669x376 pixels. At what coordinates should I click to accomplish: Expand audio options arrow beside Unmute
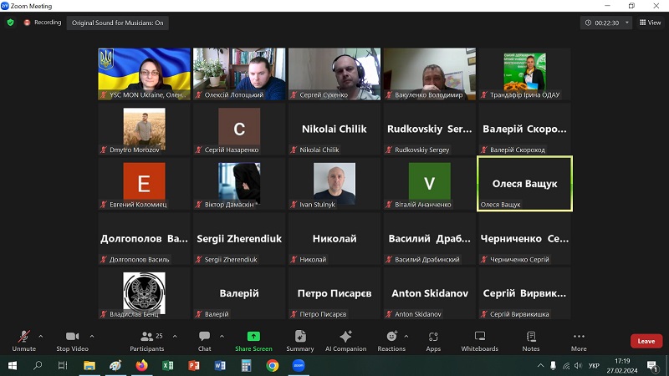point(41,336)
